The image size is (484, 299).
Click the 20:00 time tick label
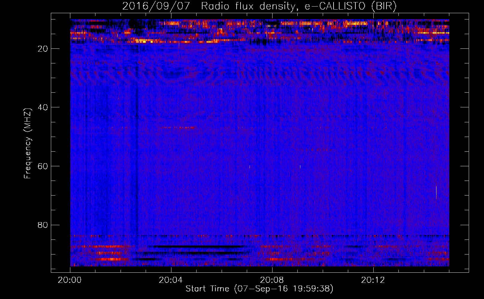tap(70, 280)
